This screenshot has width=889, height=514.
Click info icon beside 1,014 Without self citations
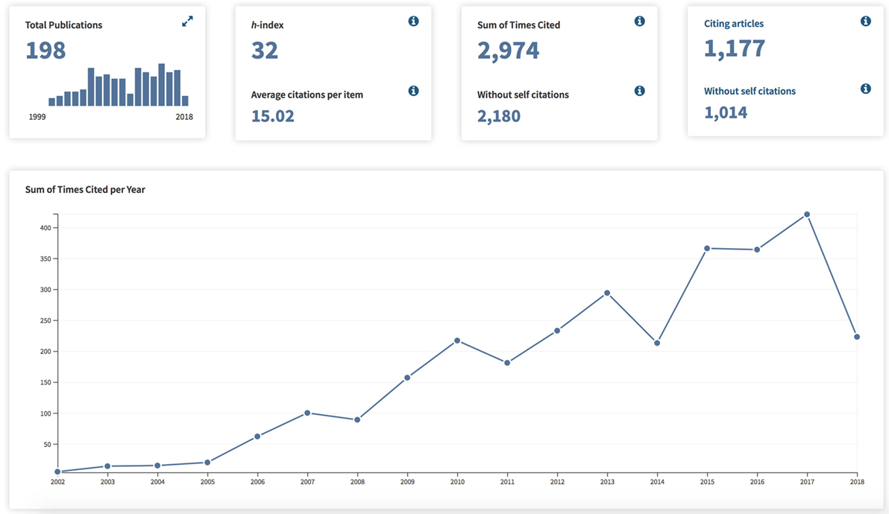pos(866,89)
